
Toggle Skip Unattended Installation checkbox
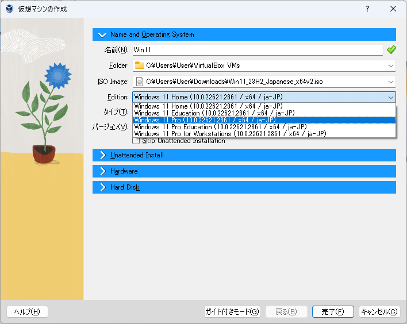pos(136,141)
